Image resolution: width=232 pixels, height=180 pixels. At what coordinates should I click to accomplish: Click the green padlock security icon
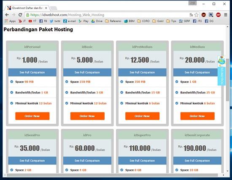27,15
